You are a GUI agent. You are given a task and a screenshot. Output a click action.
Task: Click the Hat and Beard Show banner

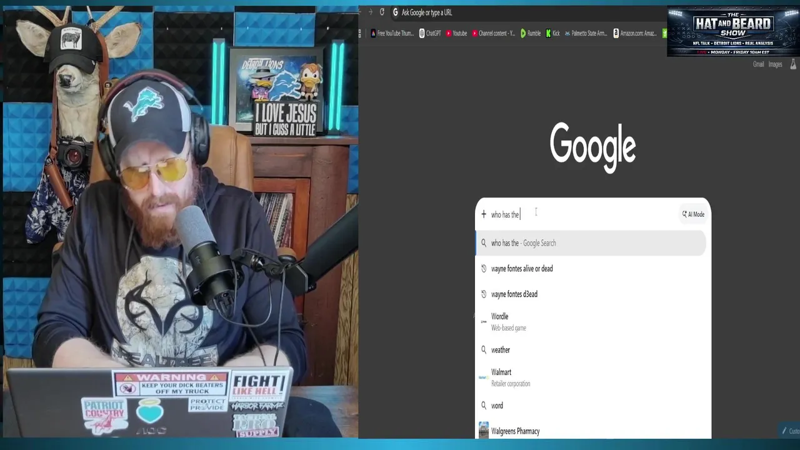click(x=732, y=31)
